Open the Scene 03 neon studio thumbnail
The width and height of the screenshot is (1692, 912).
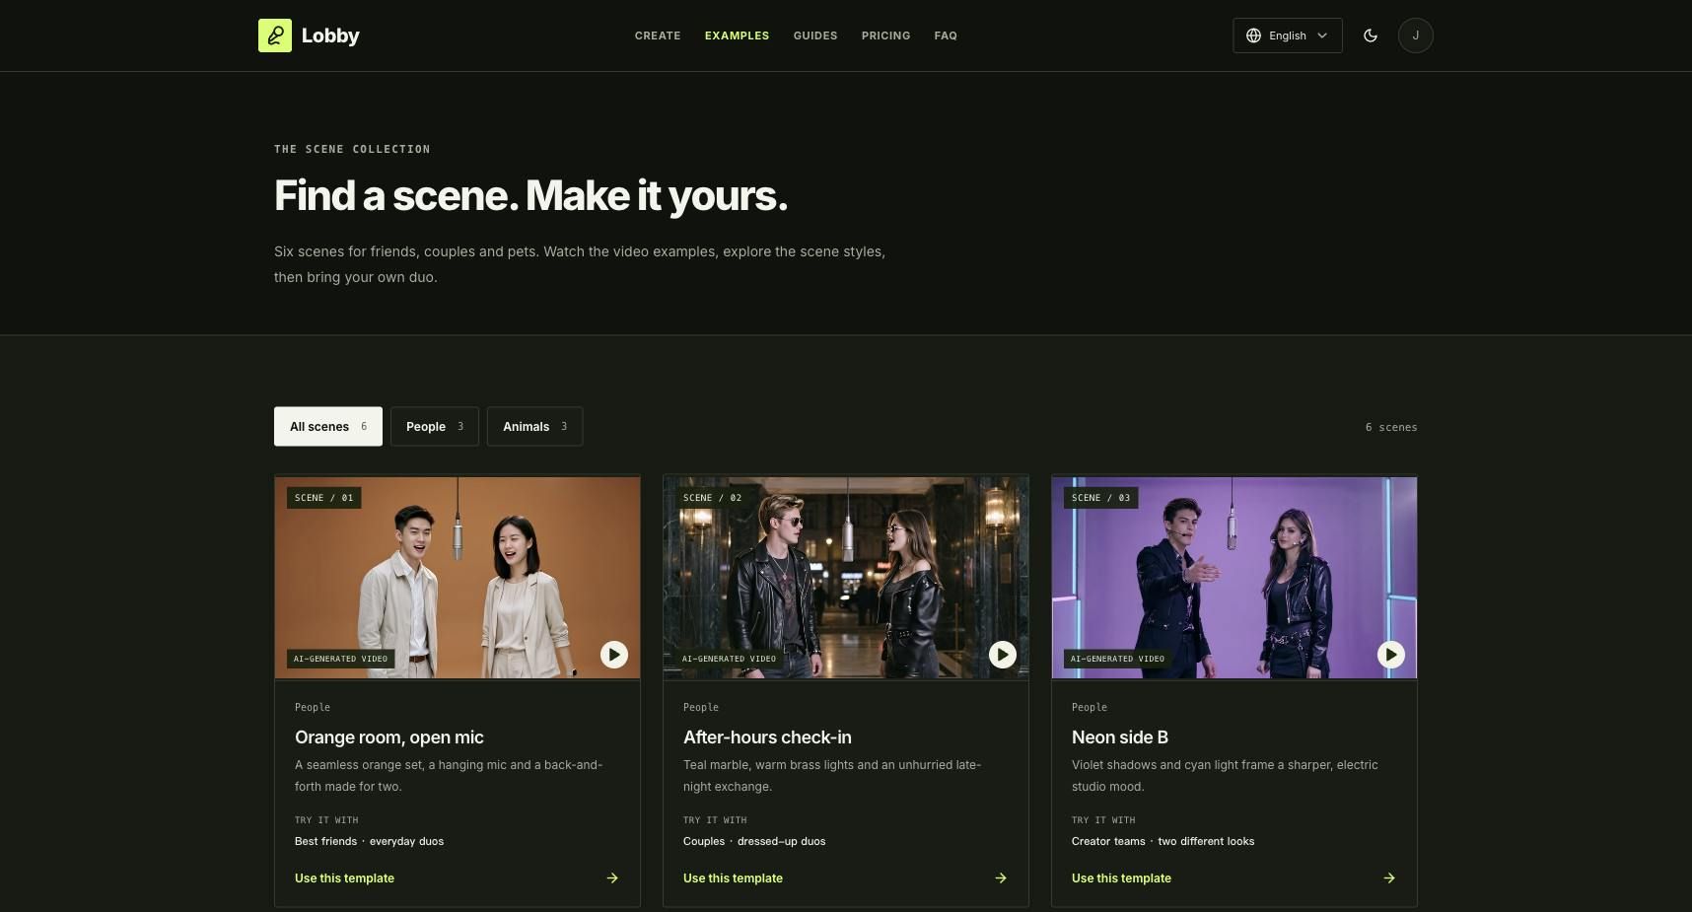[x=1234, y=578]
